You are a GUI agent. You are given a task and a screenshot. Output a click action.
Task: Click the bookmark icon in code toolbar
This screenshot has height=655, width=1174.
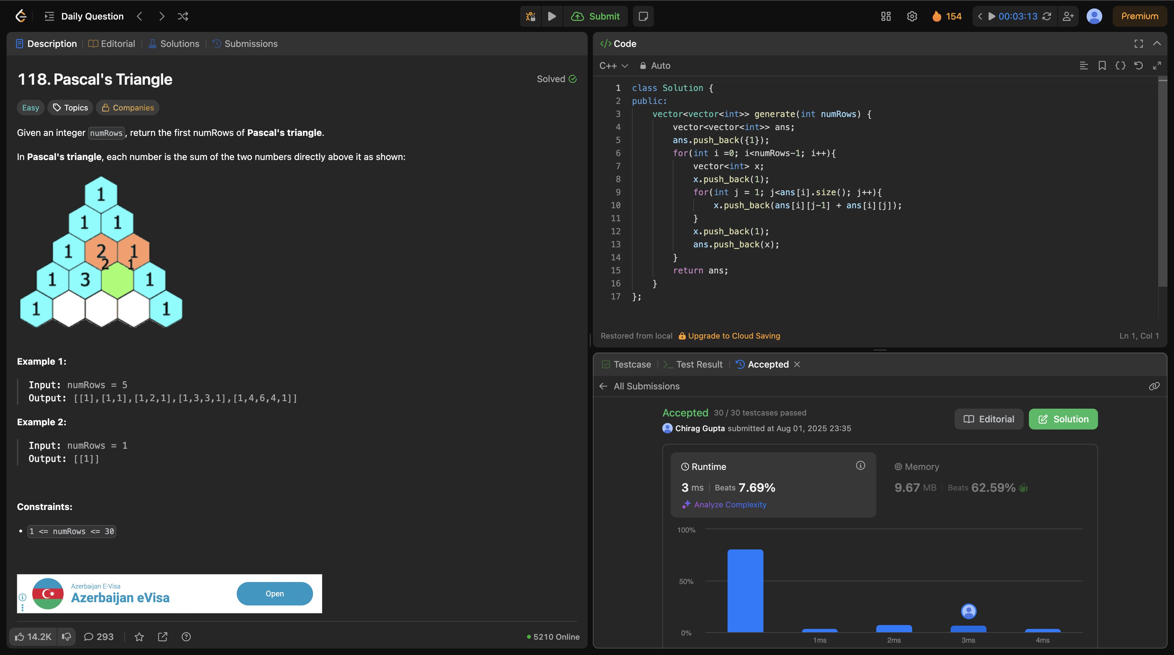(1102, 65)
